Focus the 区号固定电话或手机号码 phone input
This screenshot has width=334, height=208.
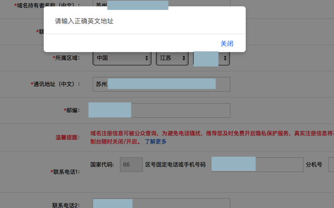pos(257,165)
